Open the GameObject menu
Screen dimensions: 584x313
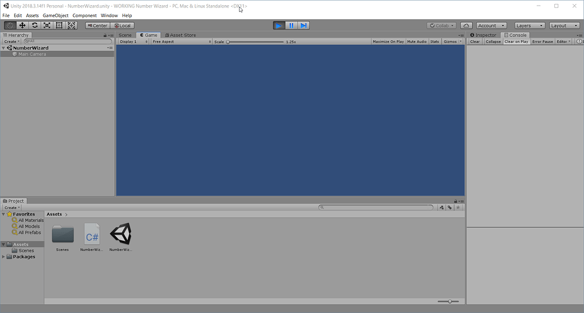click(55, 15)
